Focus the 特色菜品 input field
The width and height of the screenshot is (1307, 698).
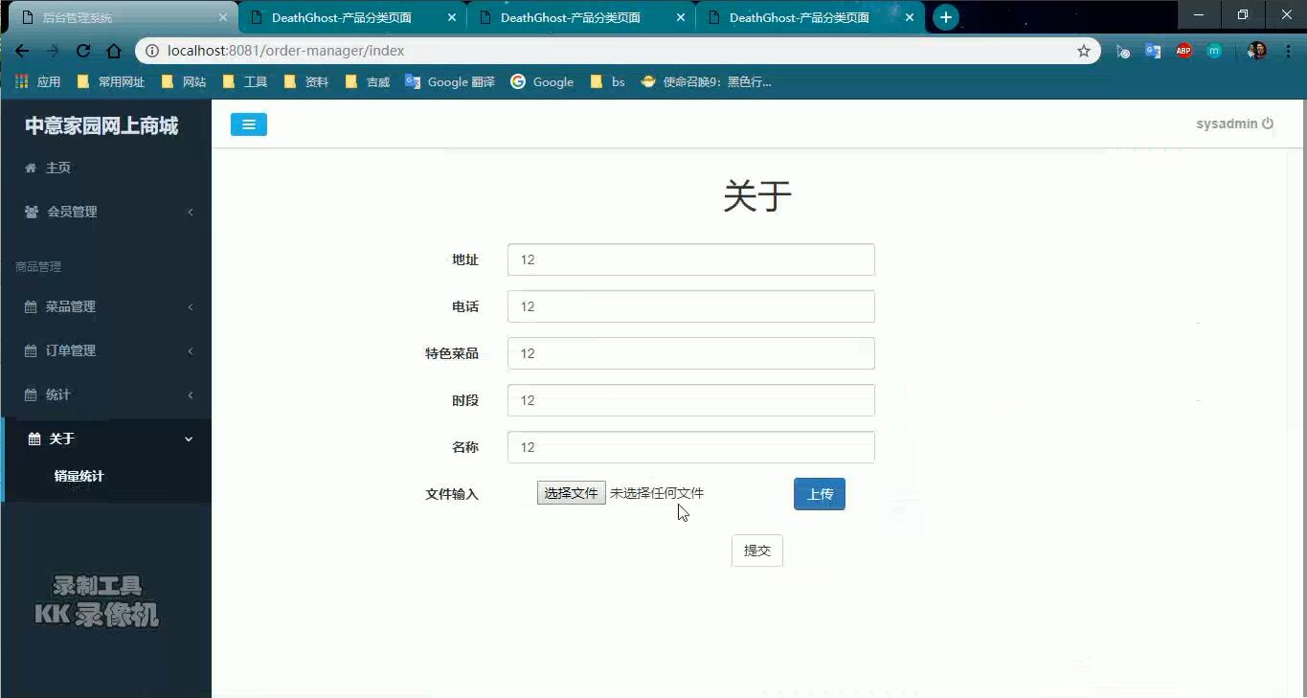click(x=691, y=353)
